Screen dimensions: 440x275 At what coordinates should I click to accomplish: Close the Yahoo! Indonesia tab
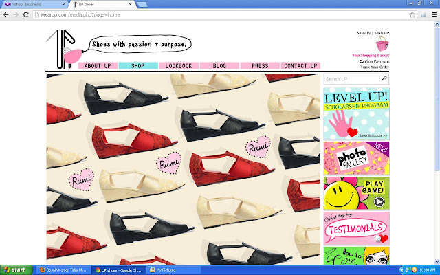pos(63,5)
